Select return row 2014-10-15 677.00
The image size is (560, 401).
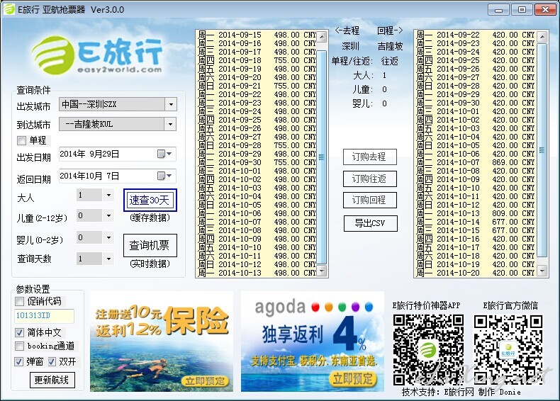[476, 231]
